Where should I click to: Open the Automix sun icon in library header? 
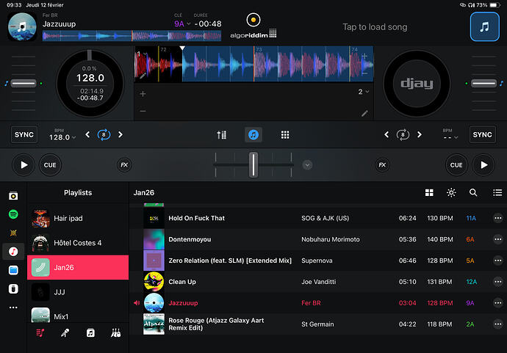point(451,192)
